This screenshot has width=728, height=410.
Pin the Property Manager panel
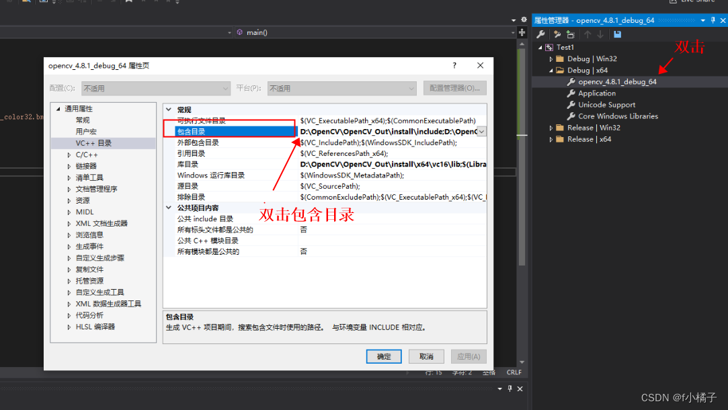pyautogui.click(x=713, y=20)
